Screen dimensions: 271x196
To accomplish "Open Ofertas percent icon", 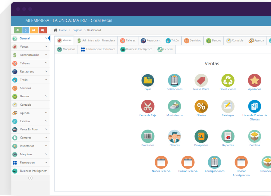I will [x=201, y=106].
